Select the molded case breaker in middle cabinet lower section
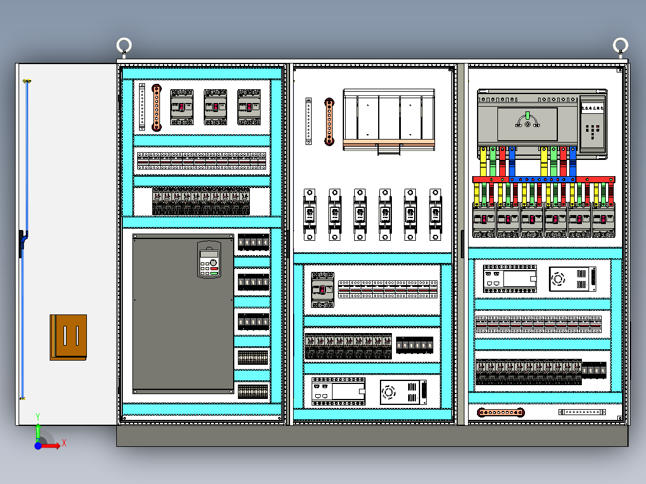 [x=322, y=290]
